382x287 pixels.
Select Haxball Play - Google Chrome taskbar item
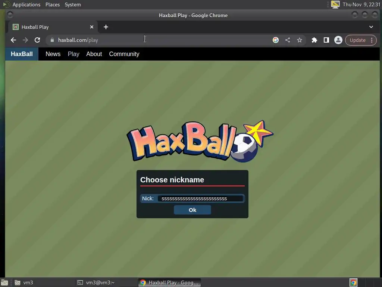(170, 283)
